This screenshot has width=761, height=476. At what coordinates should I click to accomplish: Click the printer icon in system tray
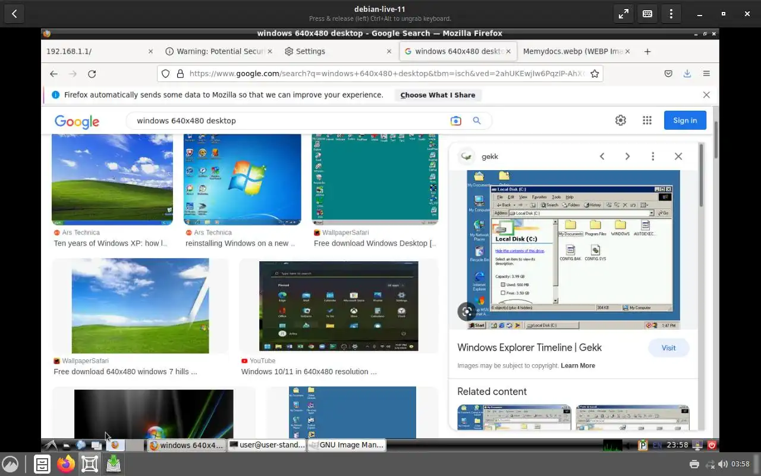(694, 464)
